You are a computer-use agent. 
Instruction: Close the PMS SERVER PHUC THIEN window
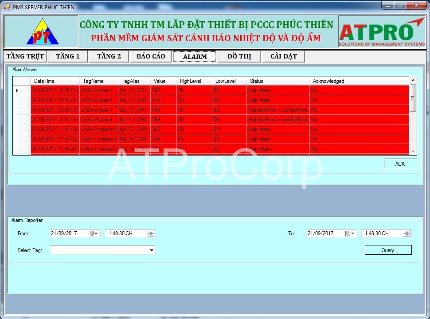(416, 5)
